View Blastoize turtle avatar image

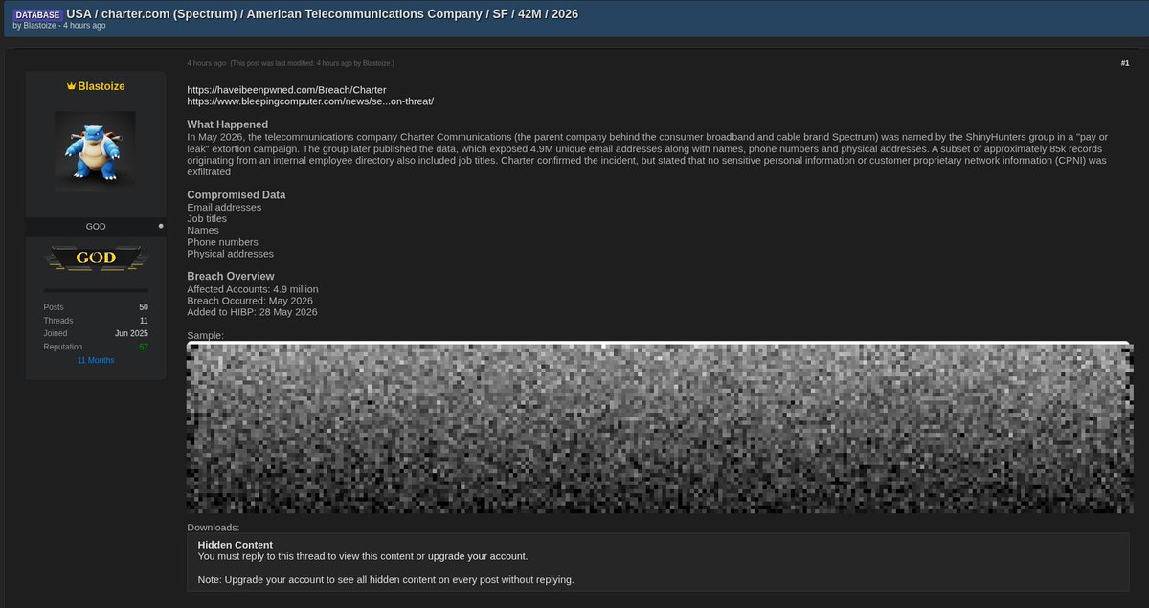(x=95, y=151)
